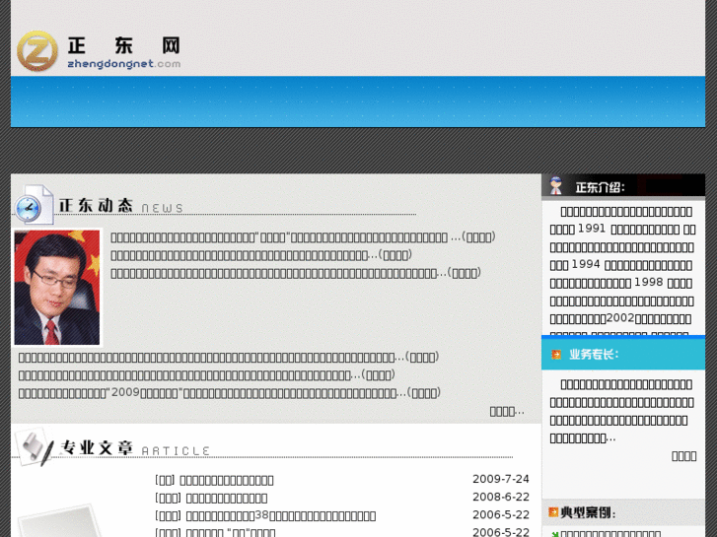Click the 正东网 site title

pos(124,45)
